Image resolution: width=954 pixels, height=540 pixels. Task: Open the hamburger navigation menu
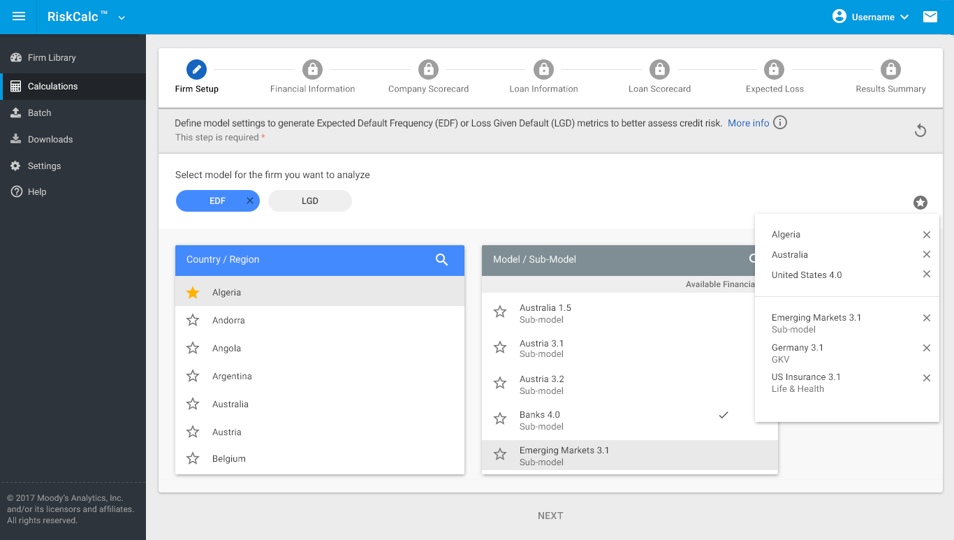point(19,17)
